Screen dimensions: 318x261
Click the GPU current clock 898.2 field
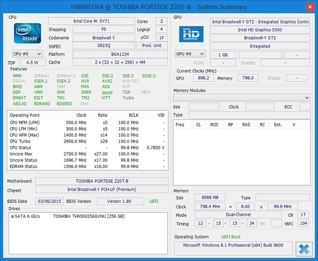pyautogui.click(x=202, y=78)
